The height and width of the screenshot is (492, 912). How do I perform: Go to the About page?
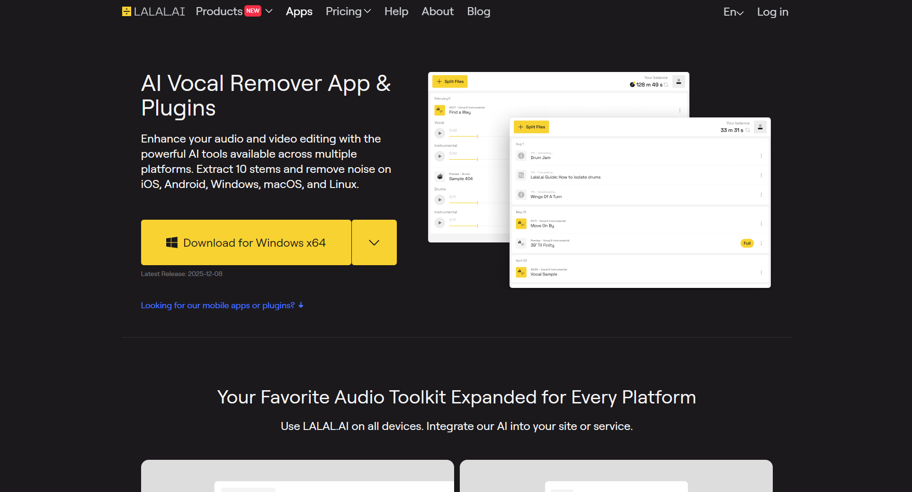tap(437, 11)
